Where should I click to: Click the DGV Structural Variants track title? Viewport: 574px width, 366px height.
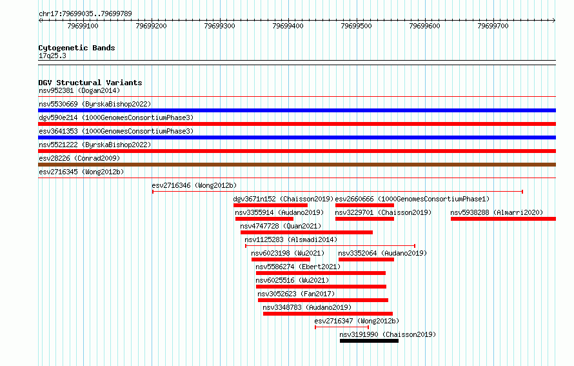click(90, 83)
